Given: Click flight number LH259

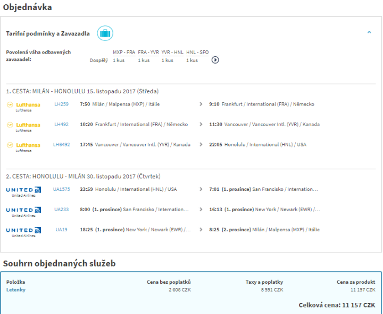Looking at the screenshot, I should [x=61, y=104].
